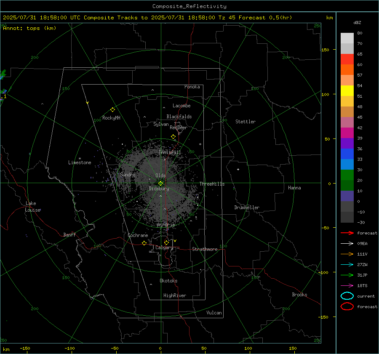379x354 pixels.
Task: Select dark blue swatch between 36 and 33
Action: (347, 154)
